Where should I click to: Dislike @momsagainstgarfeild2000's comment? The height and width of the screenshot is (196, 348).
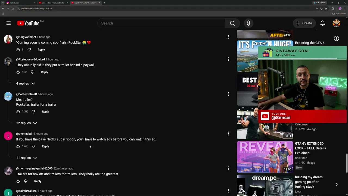26,181
